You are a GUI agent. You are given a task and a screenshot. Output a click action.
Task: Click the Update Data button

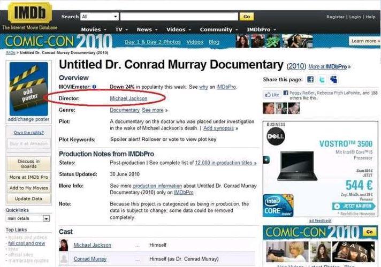tap(28, 199)
